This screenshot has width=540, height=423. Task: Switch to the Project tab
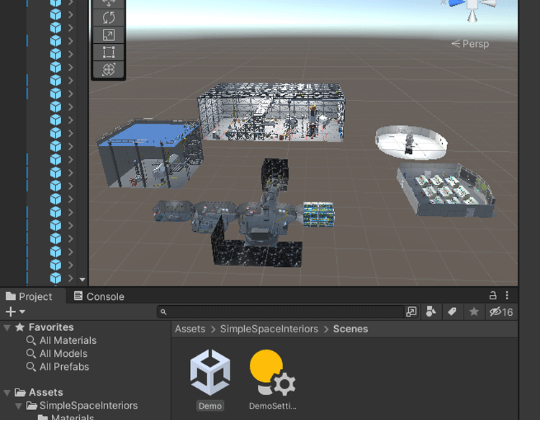point(29,296)
